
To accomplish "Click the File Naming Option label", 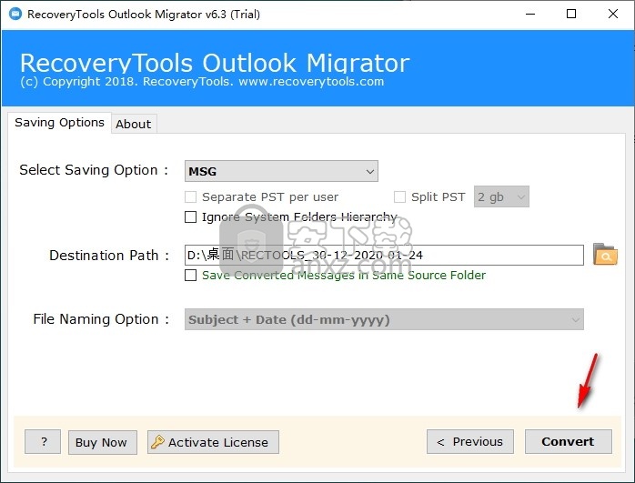I will (x=101, y=319).
